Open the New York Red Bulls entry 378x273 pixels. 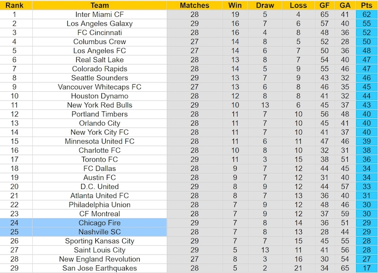(x=99, y=105)
